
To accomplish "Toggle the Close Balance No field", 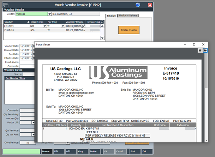I will [28, 143].
